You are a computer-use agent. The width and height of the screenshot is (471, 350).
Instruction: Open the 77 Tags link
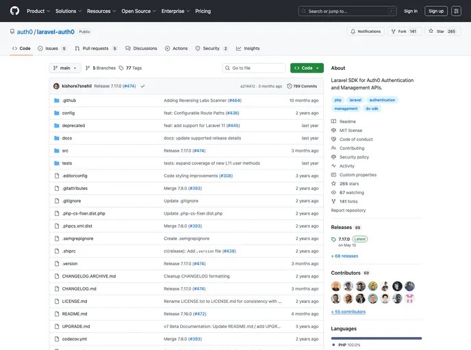tap(130, 68)
